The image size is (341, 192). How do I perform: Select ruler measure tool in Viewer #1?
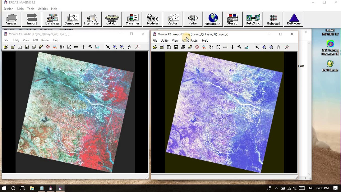pyautogui.click(x=76, y=47)
